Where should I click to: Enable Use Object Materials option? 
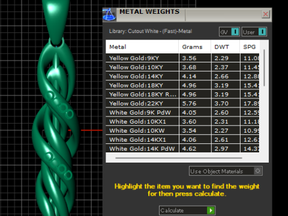[226, 171]
